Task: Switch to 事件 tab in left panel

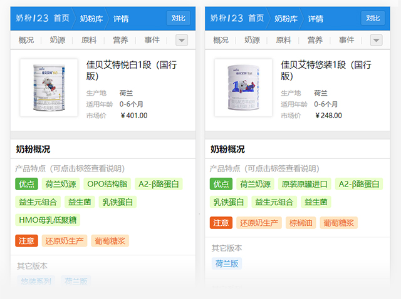Action: click(152, 40)
